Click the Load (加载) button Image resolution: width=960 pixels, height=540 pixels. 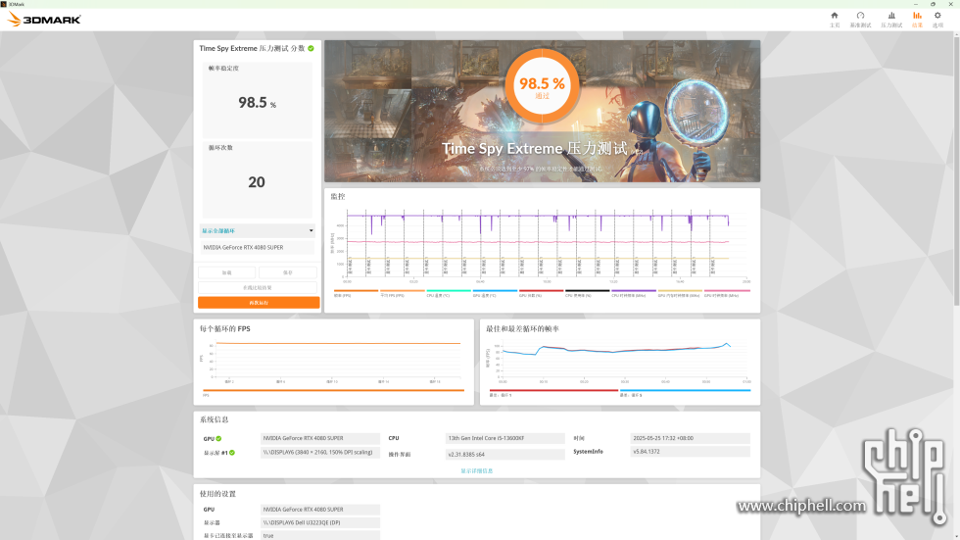point(226,272)
